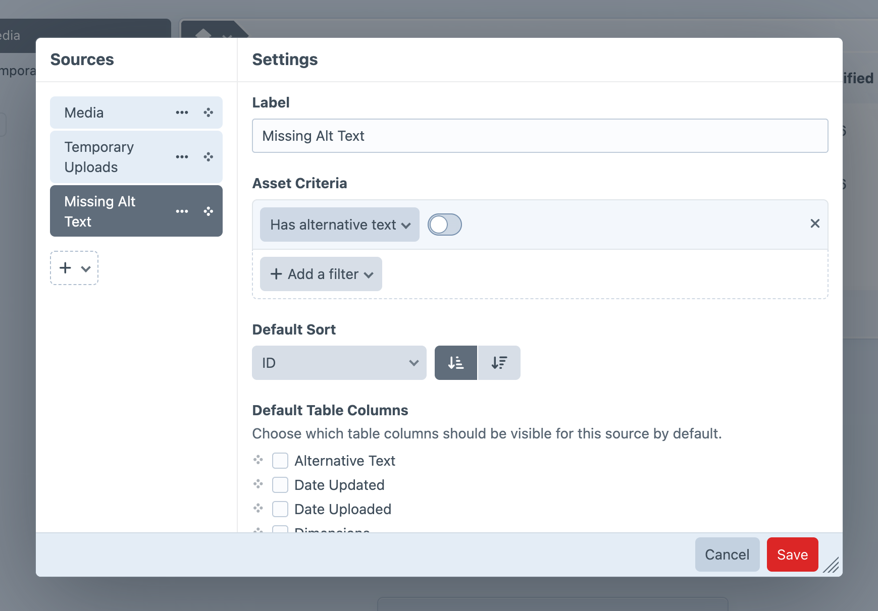
Task: Select the Media source
Action: click(x=101, y=113)
